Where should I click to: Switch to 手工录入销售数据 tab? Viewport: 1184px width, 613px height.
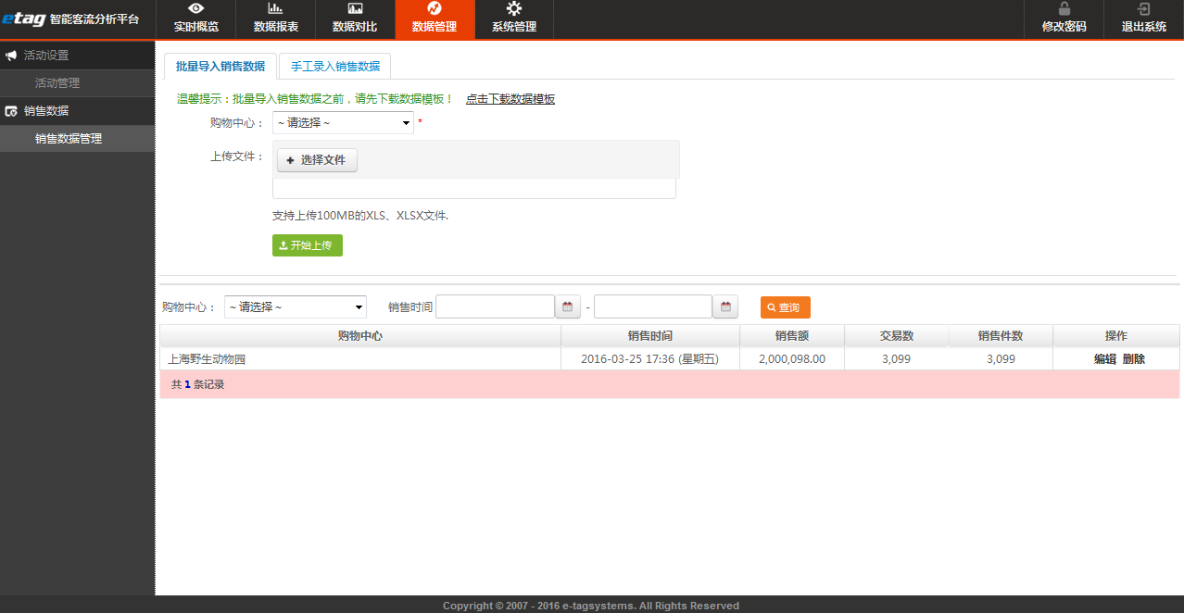[335, 67]
